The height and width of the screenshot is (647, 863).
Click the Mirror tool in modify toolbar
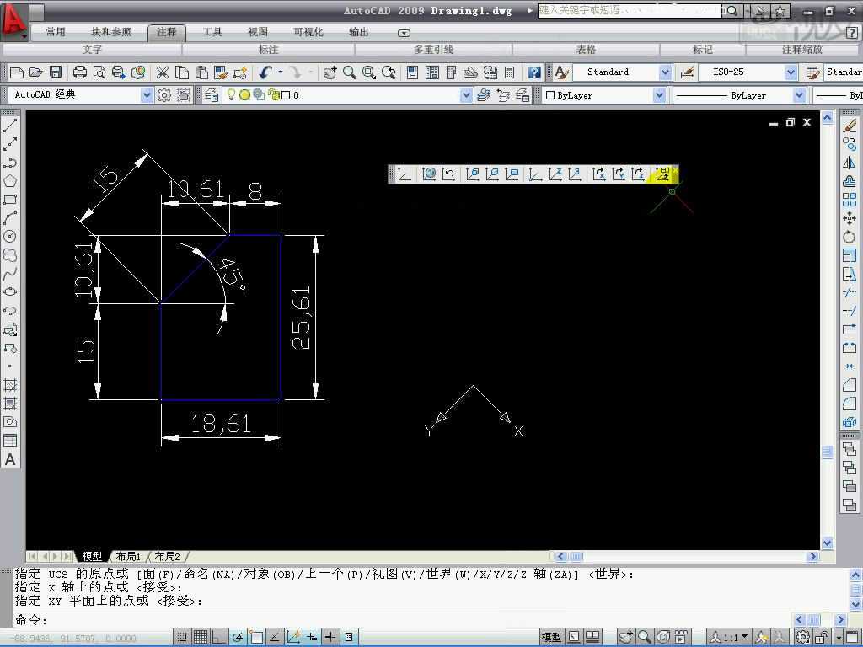pos(850,163)
